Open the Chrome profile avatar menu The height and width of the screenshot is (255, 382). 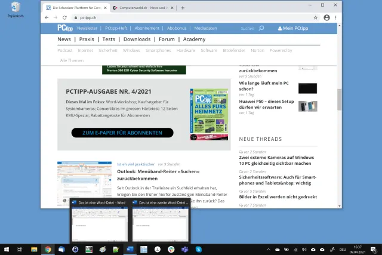tap(326, 17)
